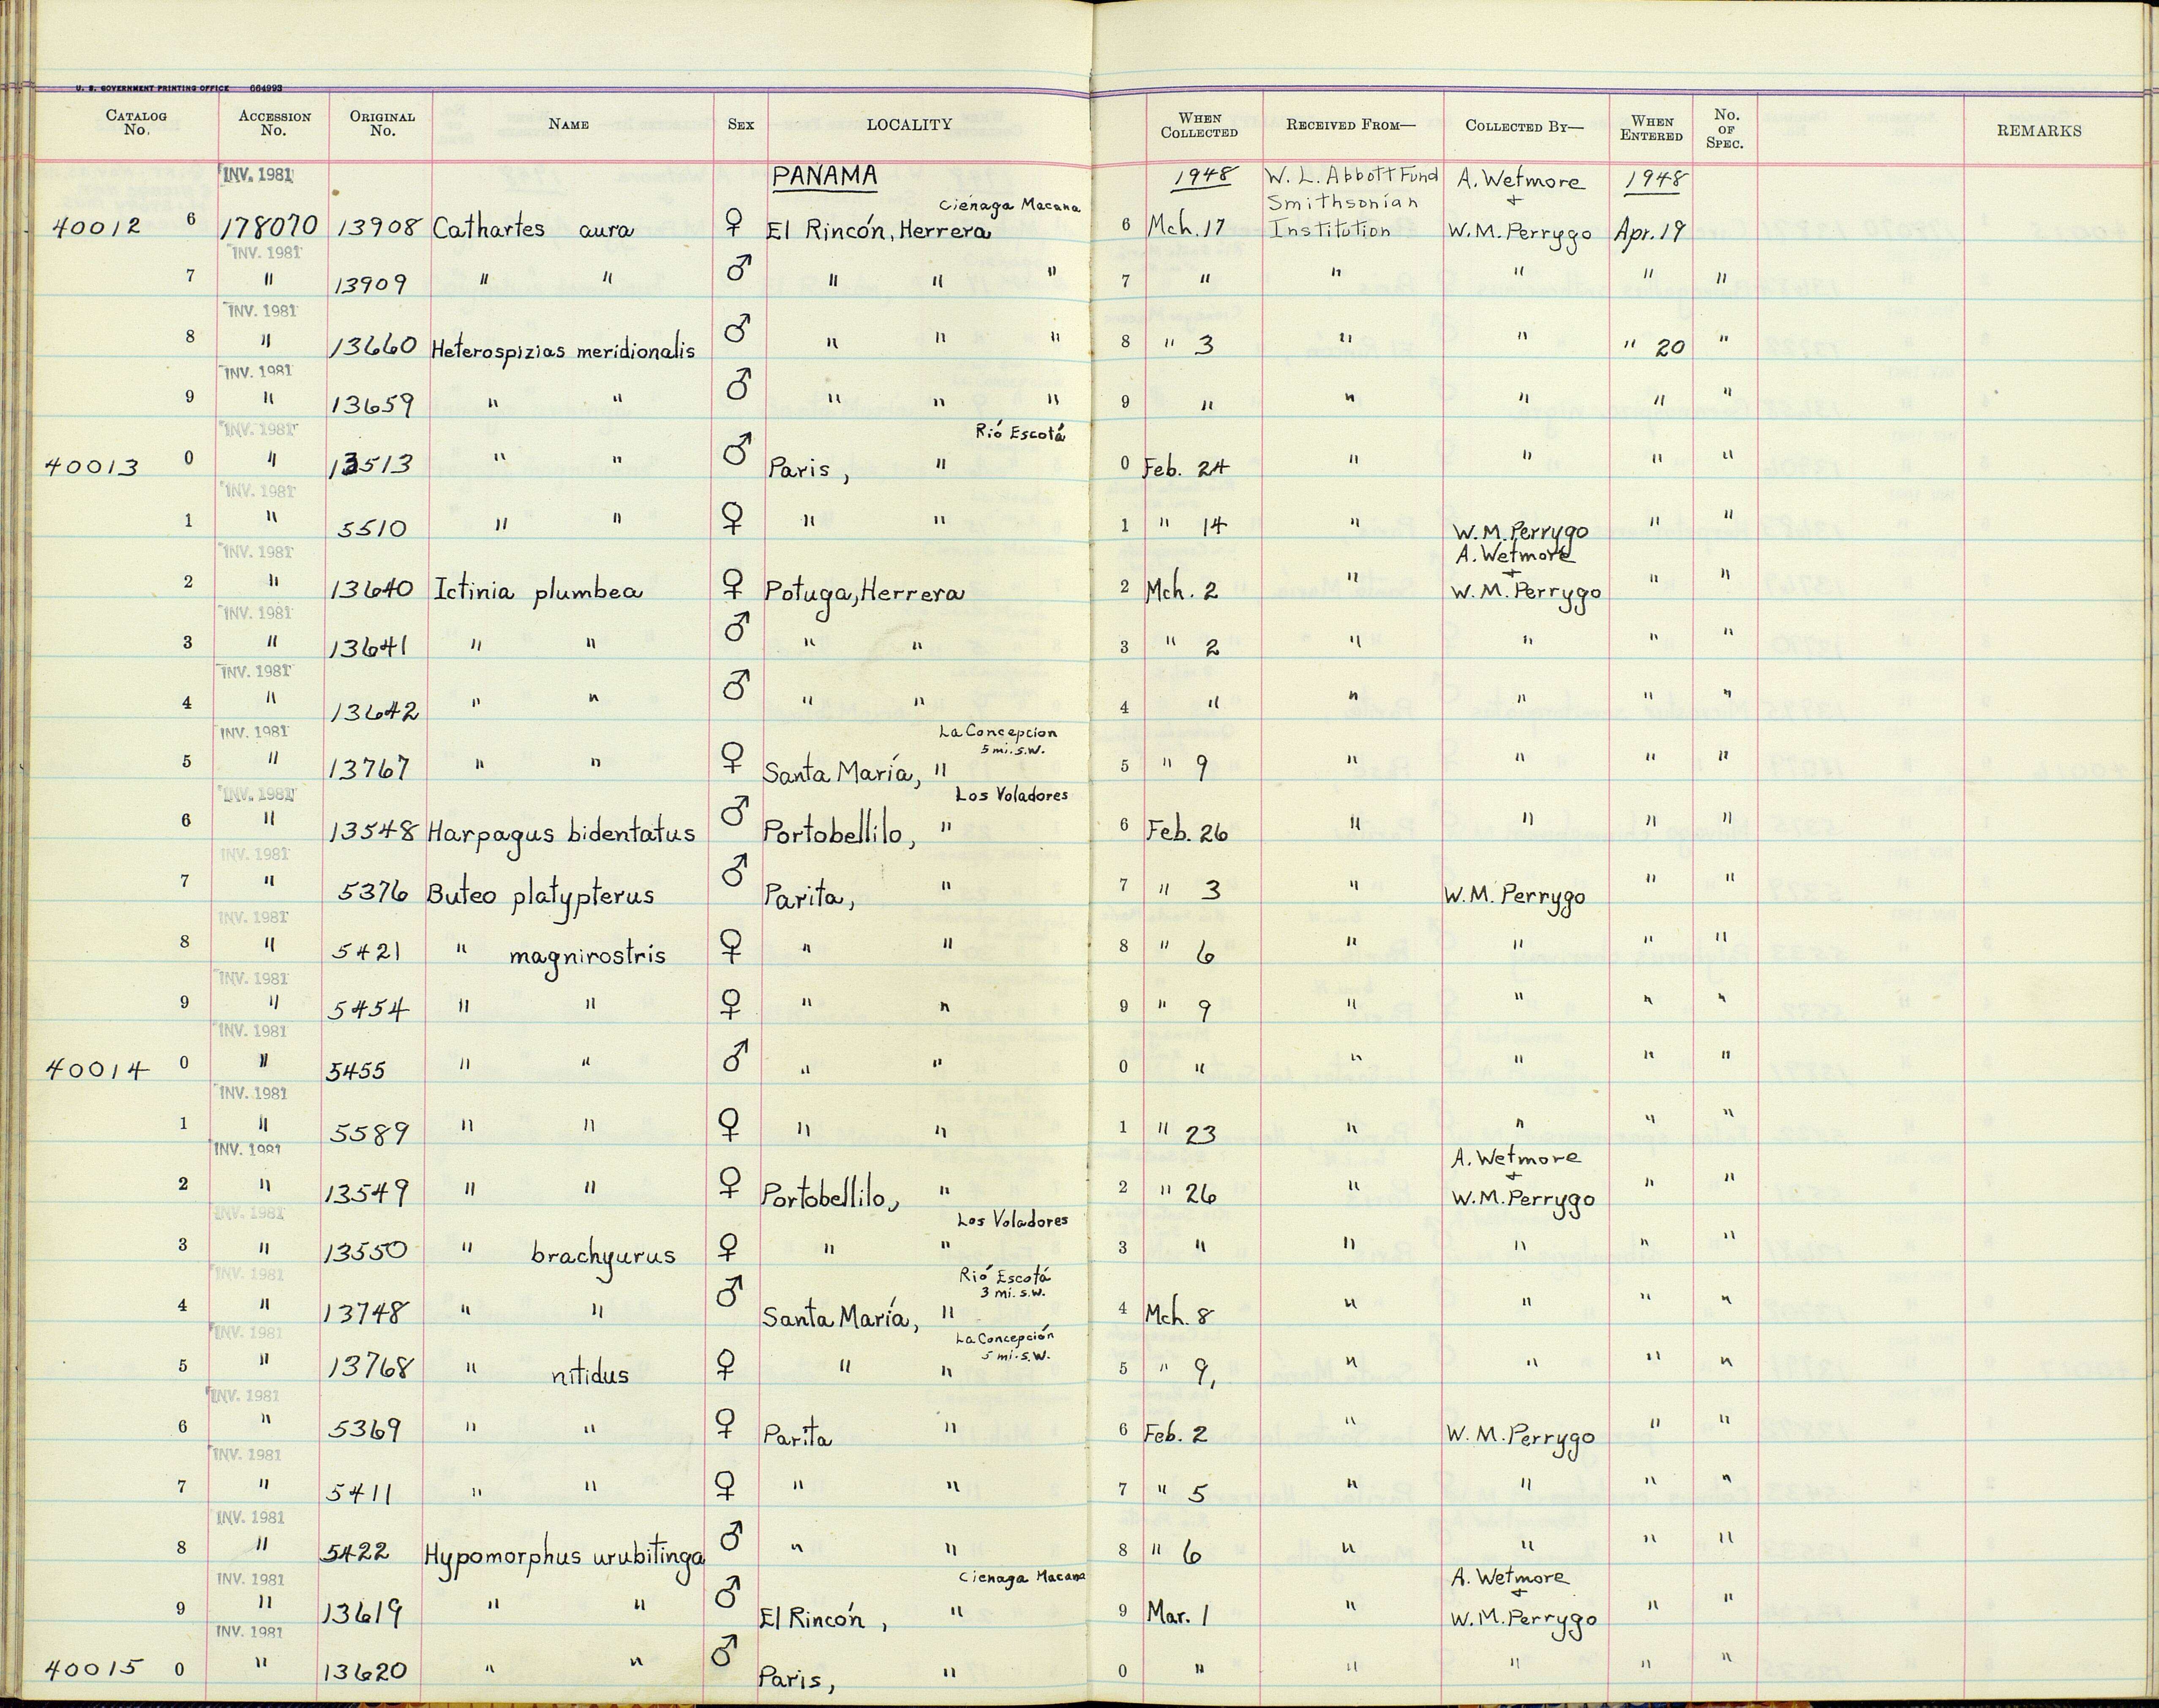Click the 'Accession No.' column header

(x=274, y=123)
